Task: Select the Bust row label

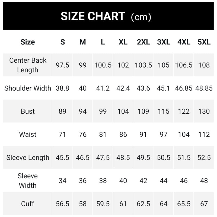Action: click(x=28, y=111)
